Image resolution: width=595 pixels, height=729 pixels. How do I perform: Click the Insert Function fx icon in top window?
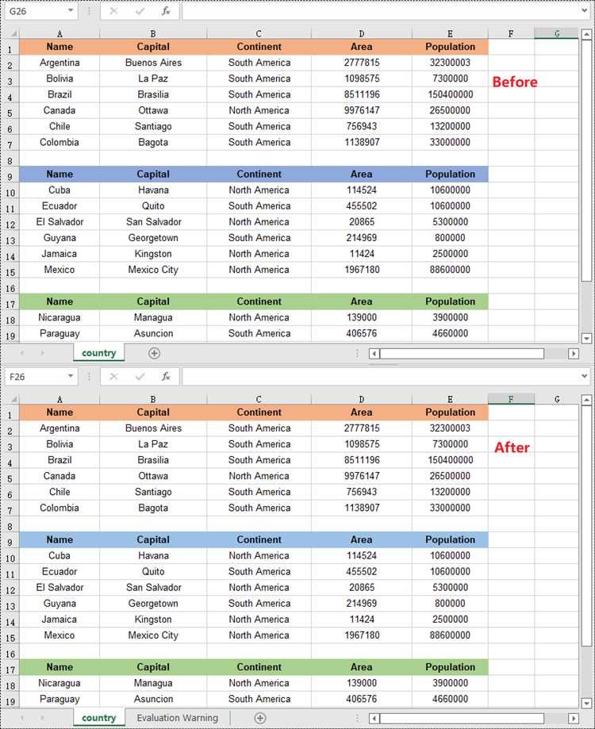tap(166, 11)
